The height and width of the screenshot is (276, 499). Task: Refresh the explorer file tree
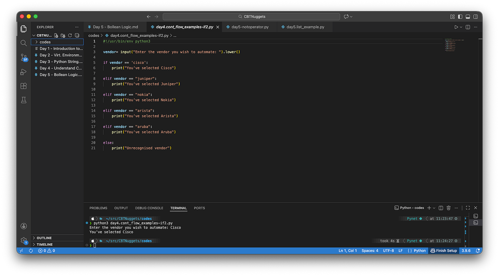pyautogui.click(x=70, y=35)
